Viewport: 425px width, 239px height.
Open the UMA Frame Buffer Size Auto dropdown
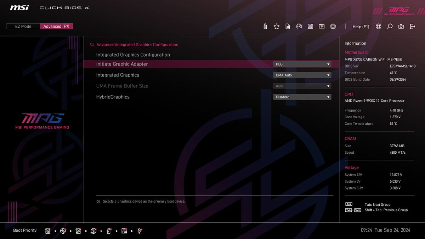coord(302,86)
